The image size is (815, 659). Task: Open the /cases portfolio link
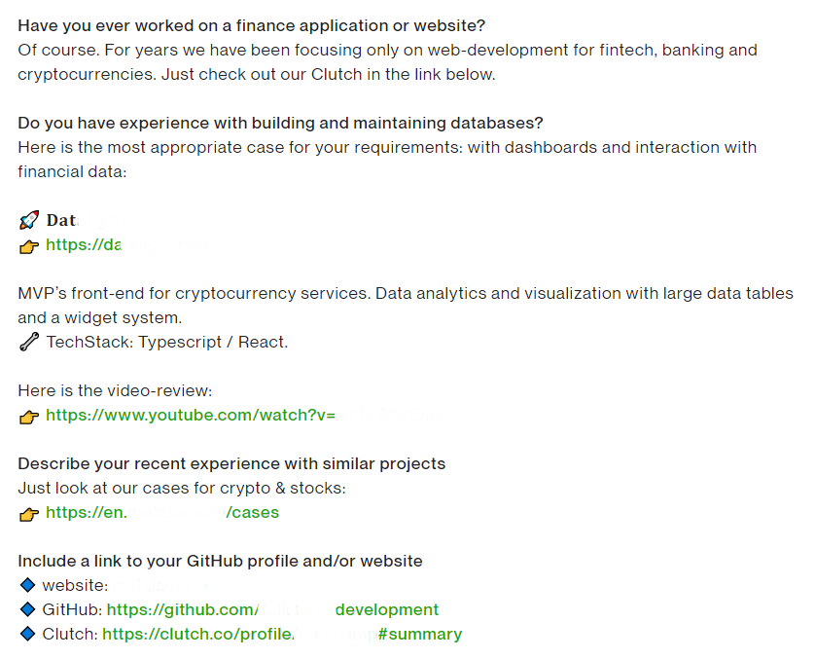coord(162,512)
